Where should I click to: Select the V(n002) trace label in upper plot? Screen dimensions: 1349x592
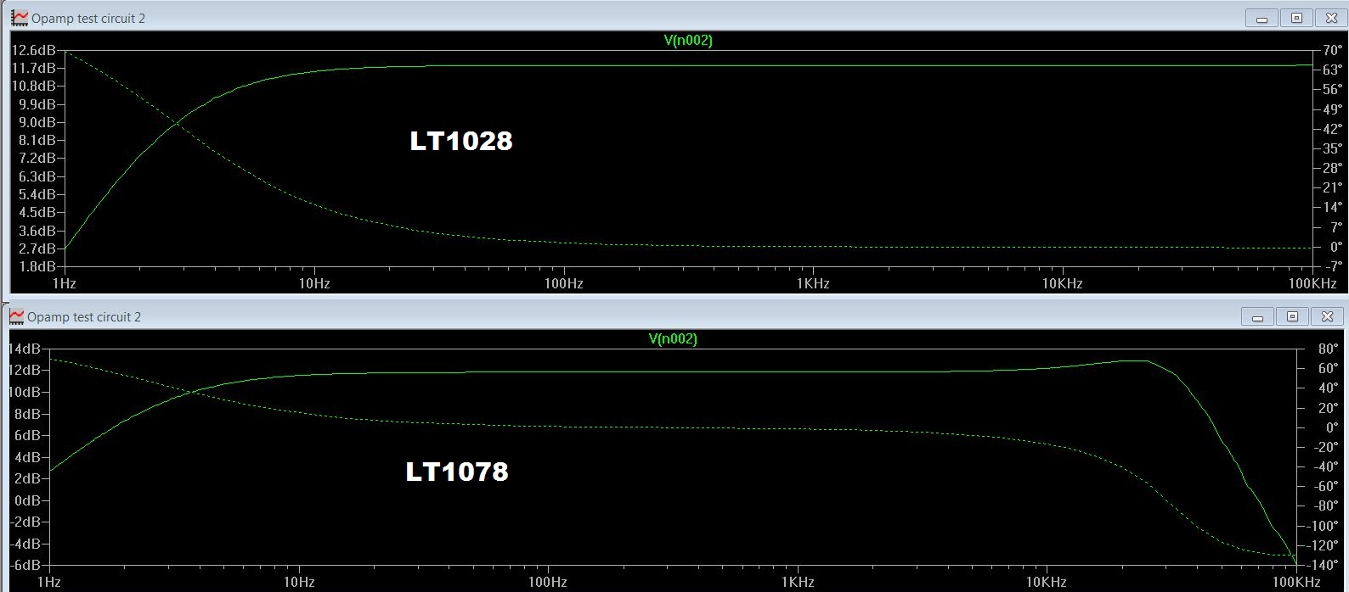(688, 40)
